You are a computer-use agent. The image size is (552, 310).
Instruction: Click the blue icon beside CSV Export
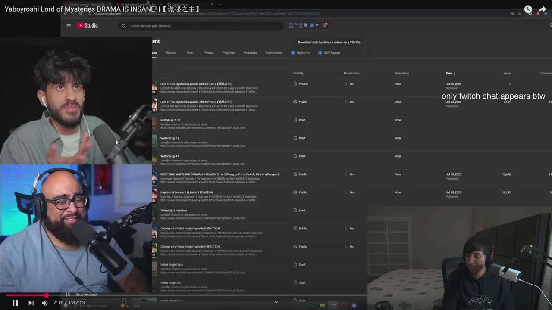[x=320, y=53]
